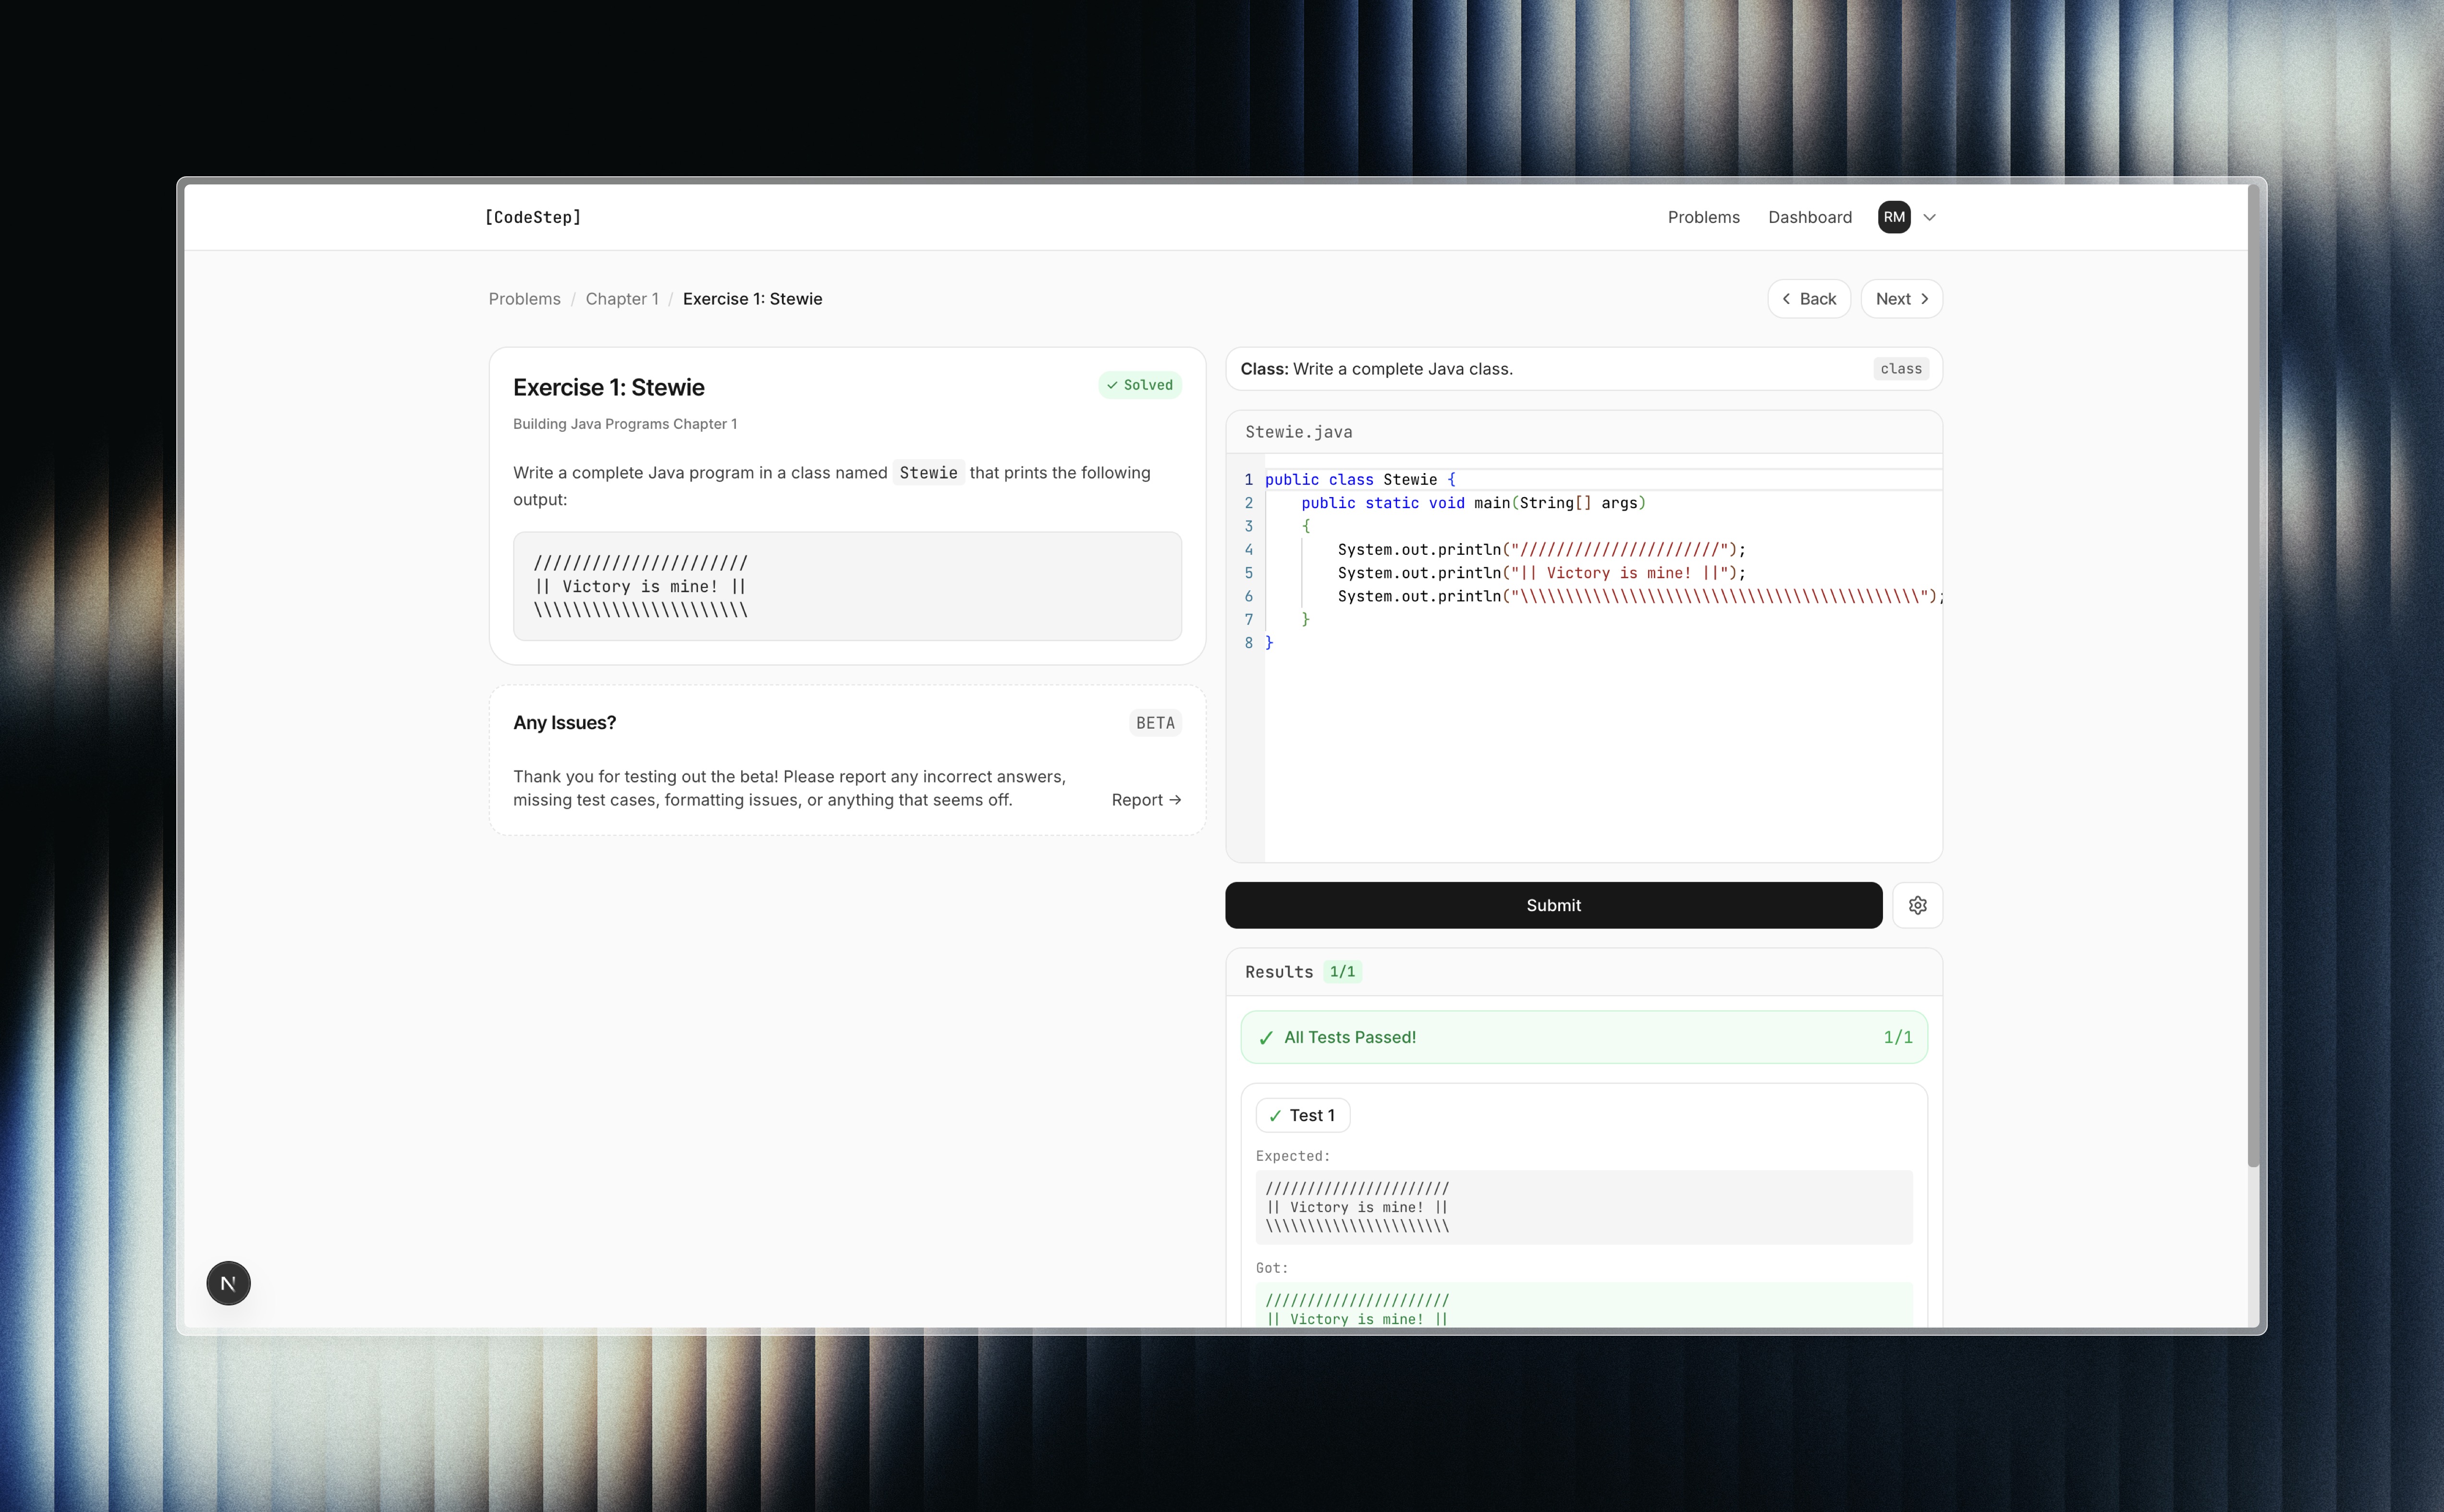Click the Got: output label
This screenshot has width=2444, height=1512.
pos(1272,1268)
